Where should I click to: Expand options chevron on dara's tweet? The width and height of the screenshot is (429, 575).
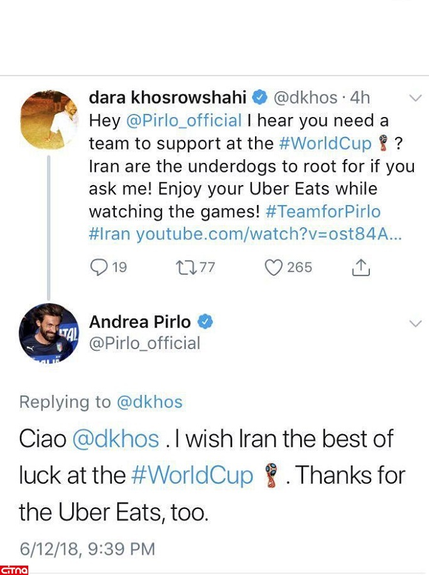pos(415,98)
